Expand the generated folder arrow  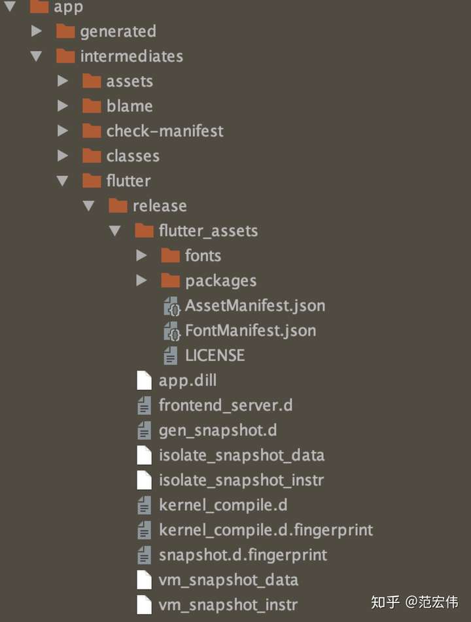click(x=37, y=31)
